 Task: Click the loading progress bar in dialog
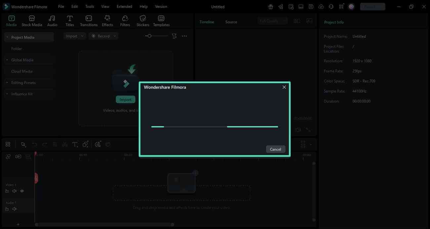coord(215,127)
